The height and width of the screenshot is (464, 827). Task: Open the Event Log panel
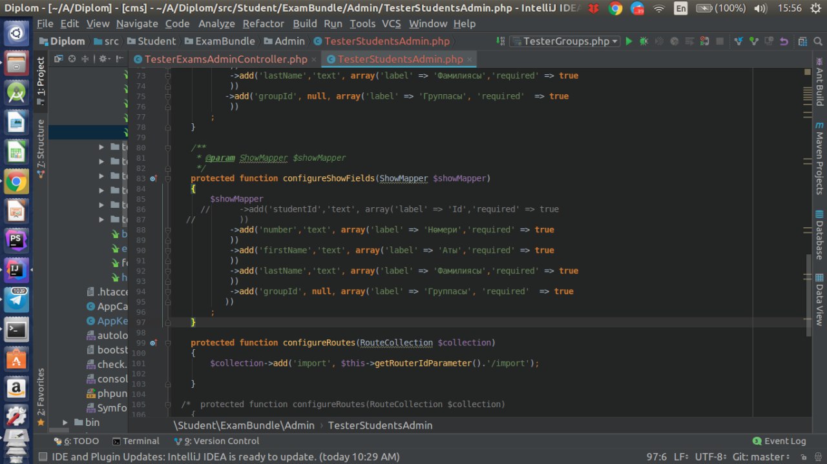click(x=779, y=441)
